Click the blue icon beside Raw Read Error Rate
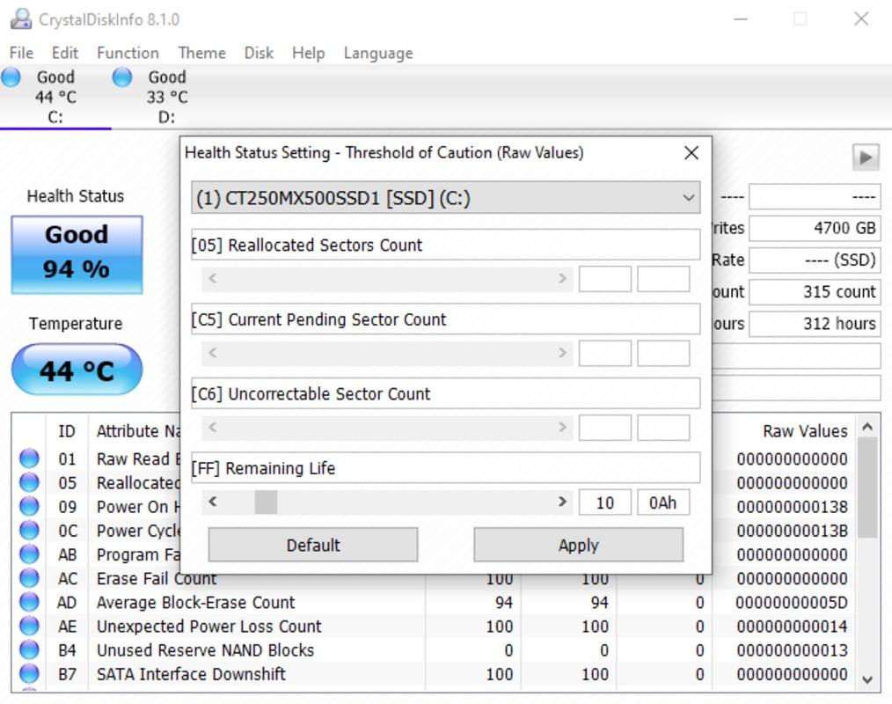The width and height of the screenshot is (892, 704). tap(29, 458)
